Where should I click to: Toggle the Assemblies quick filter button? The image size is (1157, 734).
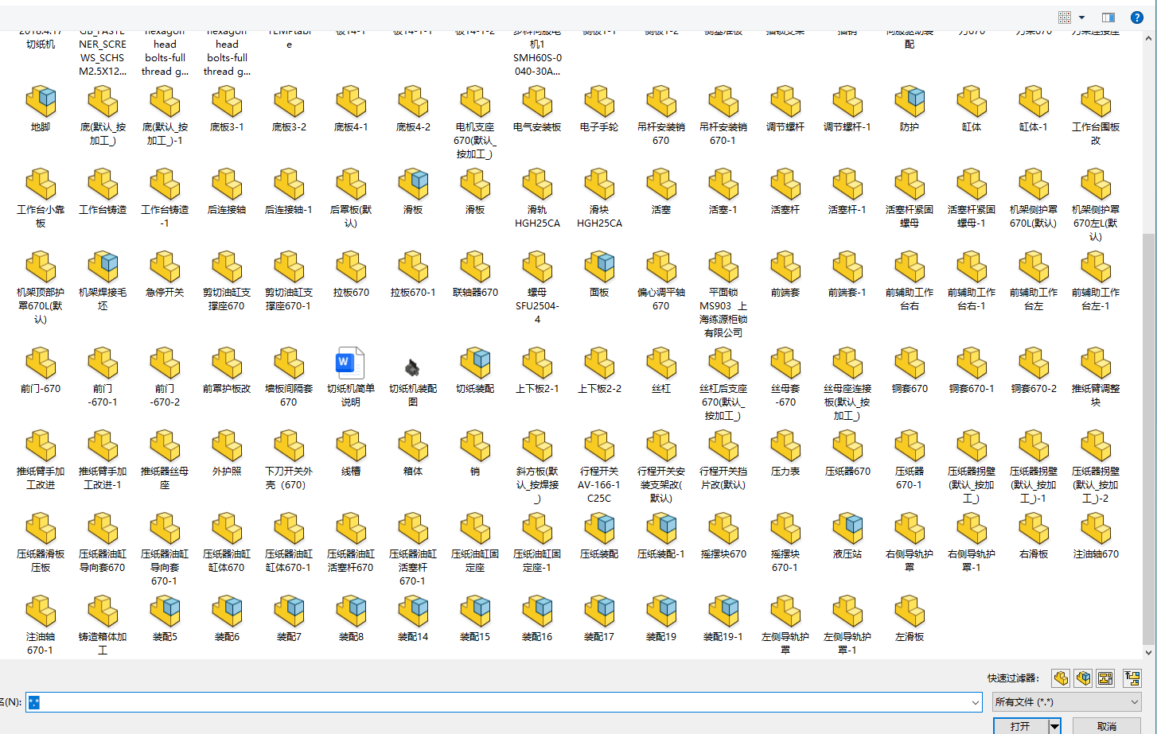(1083, 678)
